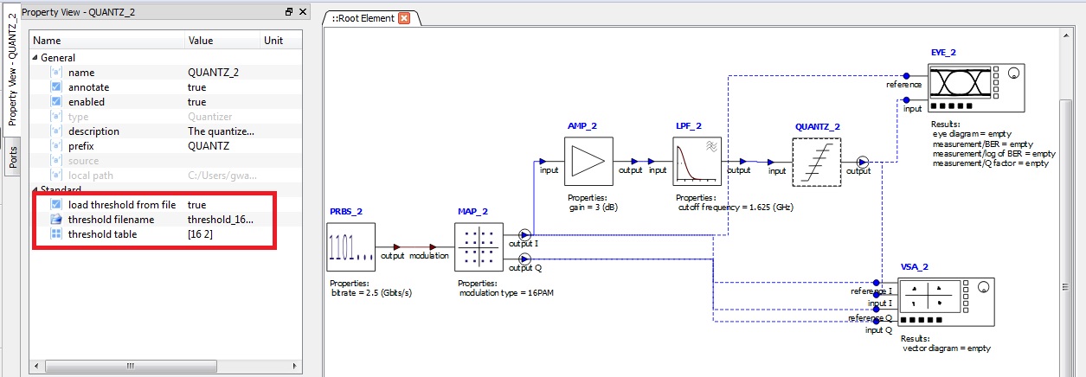Screen dimensions: 1086x377
Task: Open the threshold table [16 2] value
Action: [222, 234]
